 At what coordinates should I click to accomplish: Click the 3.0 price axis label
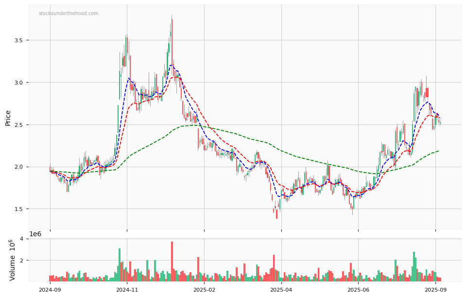click(19, 82)
